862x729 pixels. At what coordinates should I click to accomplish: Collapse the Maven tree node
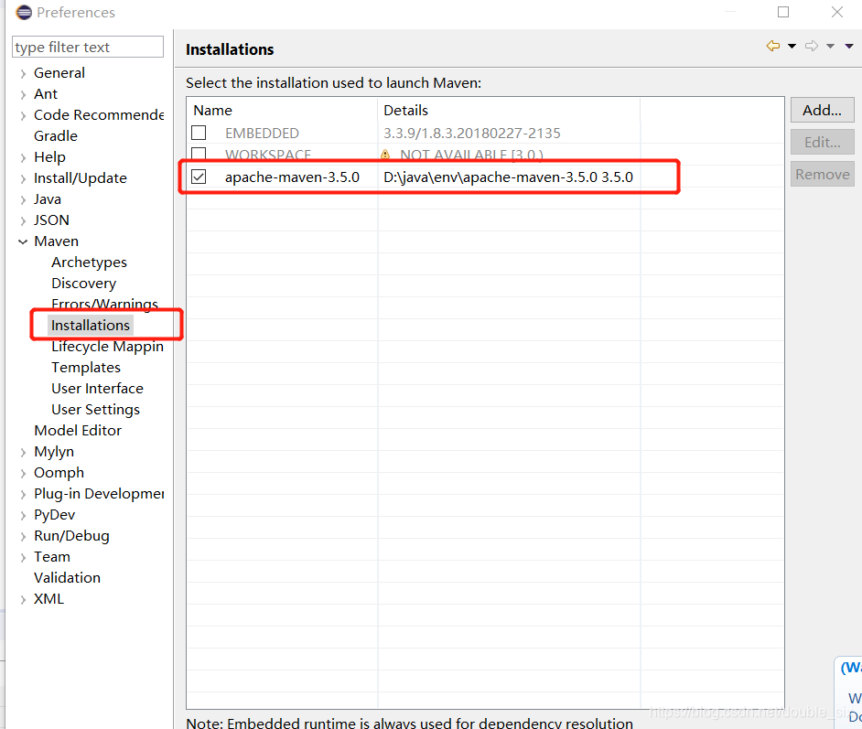[x=23, y=241]
